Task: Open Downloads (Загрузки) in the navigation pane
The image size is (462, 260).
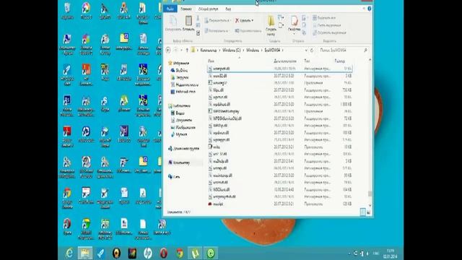Action: click(x=180, y=77)
